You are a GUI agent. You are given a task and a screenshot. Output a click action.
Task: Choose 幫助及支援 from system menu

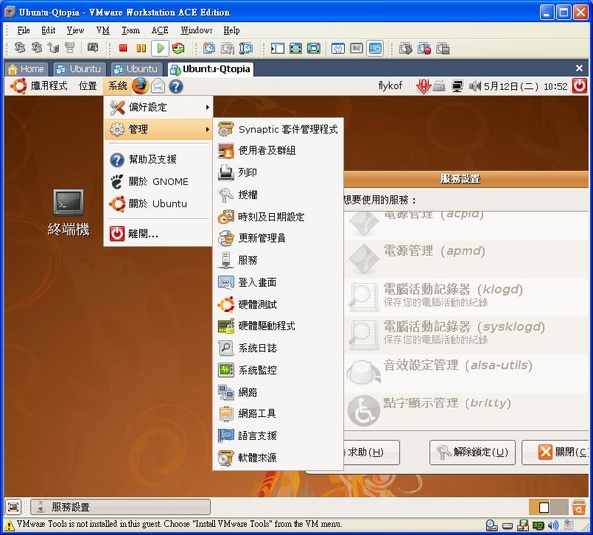[x=158, y=159]
